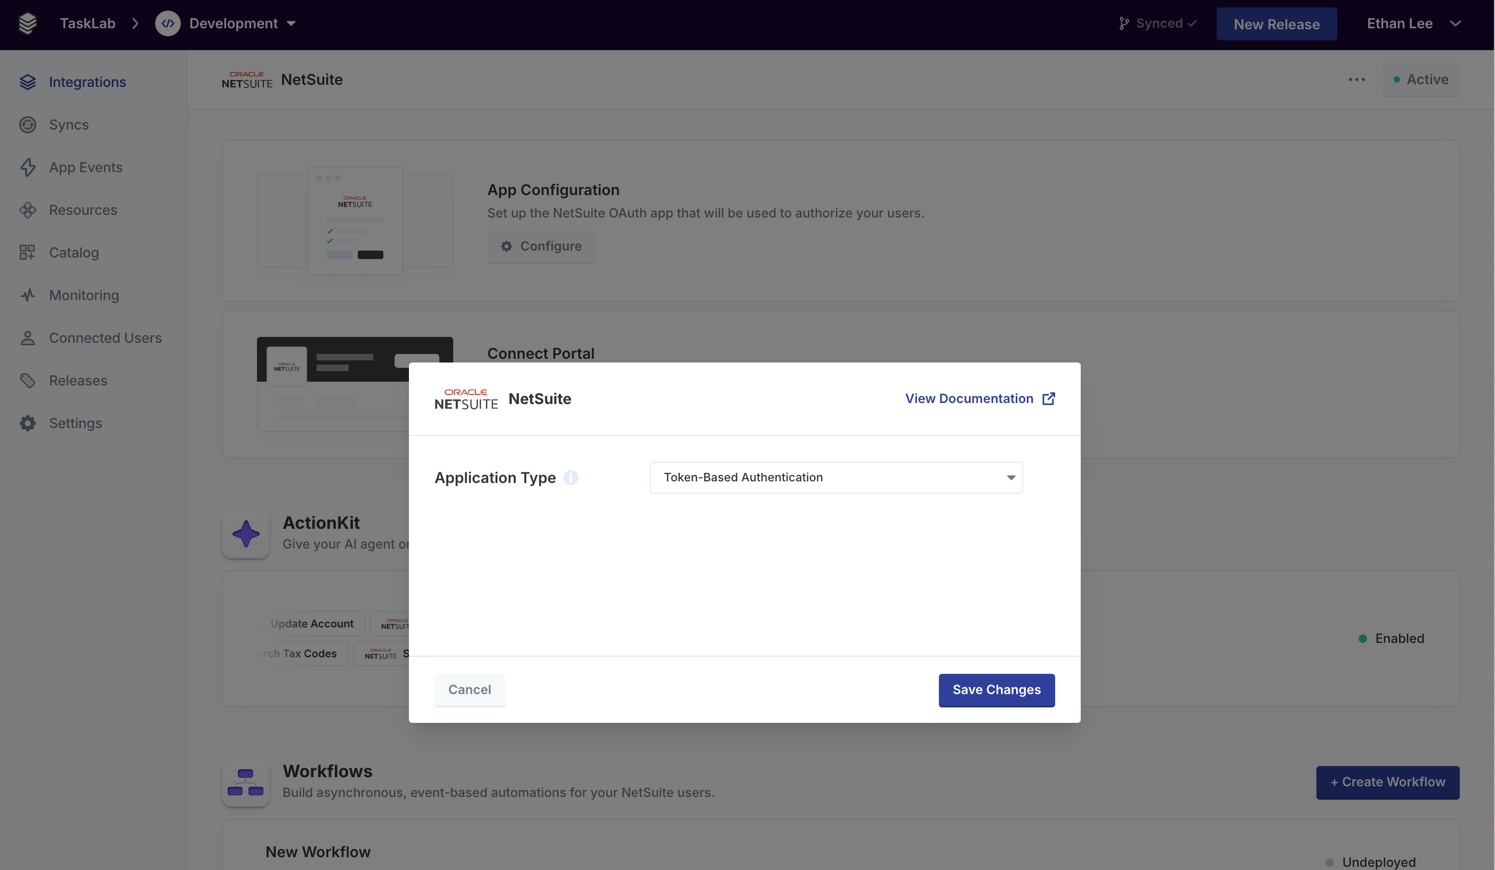Click the Settings sidebar label

pos(76,423)
